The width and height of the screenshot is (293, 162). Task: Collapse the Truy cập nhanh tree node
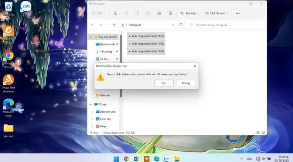tap(91, 37)
